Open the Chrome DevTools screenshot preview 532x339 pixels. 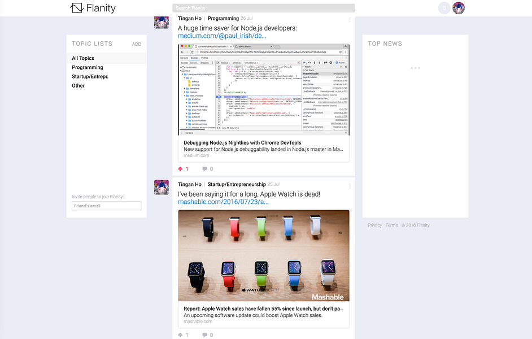264,90
